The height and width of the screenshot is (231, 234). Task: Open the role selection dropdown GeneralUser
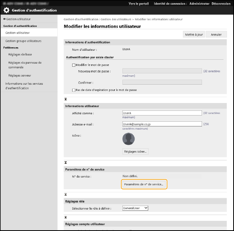(135, 208)
